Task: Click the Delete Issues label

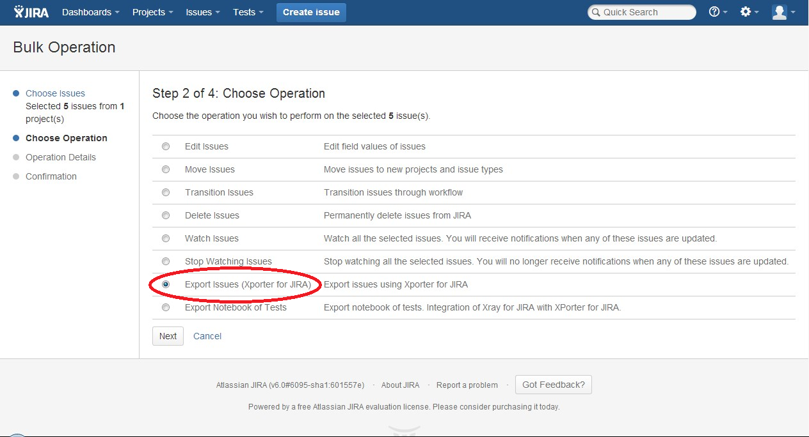Action: click(212, 215)
